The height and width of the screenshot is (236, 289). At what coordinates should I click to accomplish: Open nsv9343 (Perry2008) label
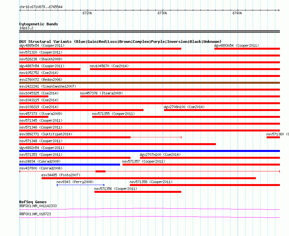click(75, 182)
